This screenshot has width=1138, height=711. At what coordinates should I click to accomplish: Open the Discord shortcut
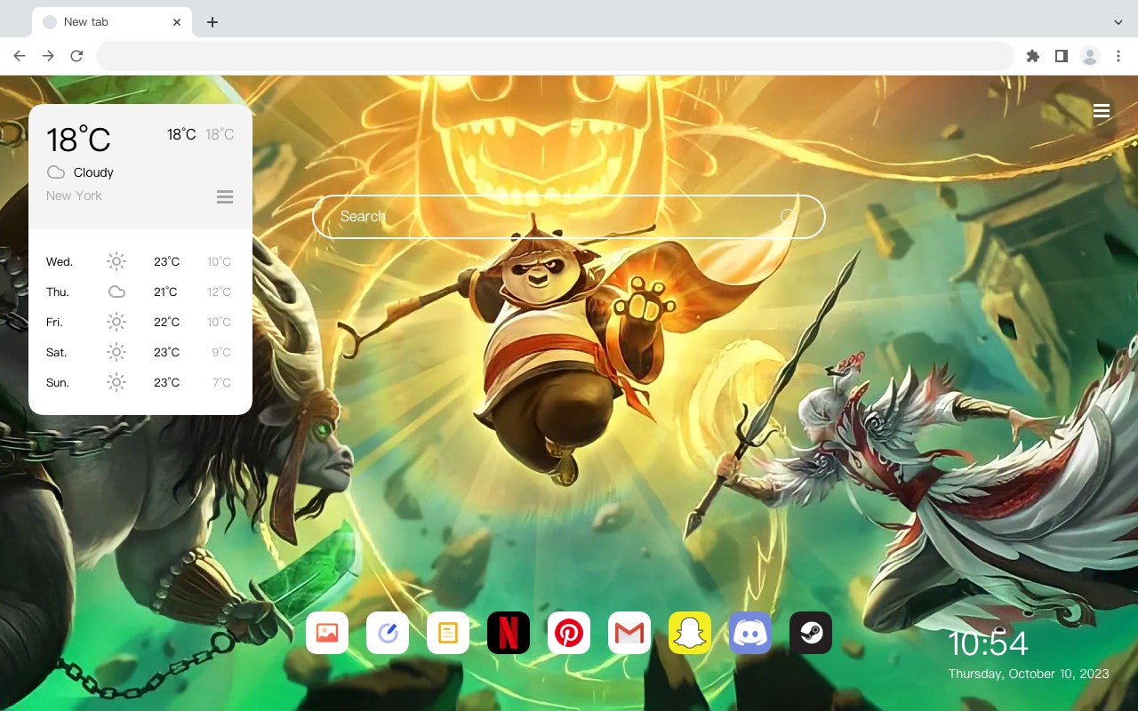point(750,633)
